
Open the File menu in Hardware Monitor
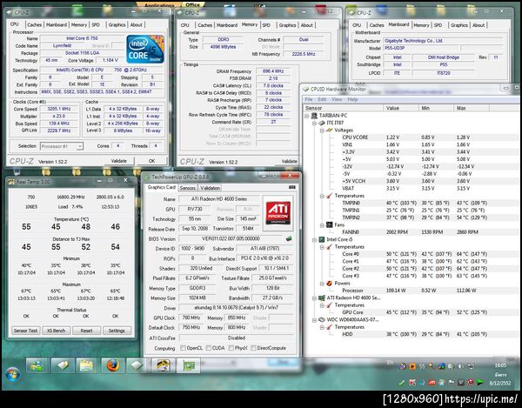coord(309,99)
